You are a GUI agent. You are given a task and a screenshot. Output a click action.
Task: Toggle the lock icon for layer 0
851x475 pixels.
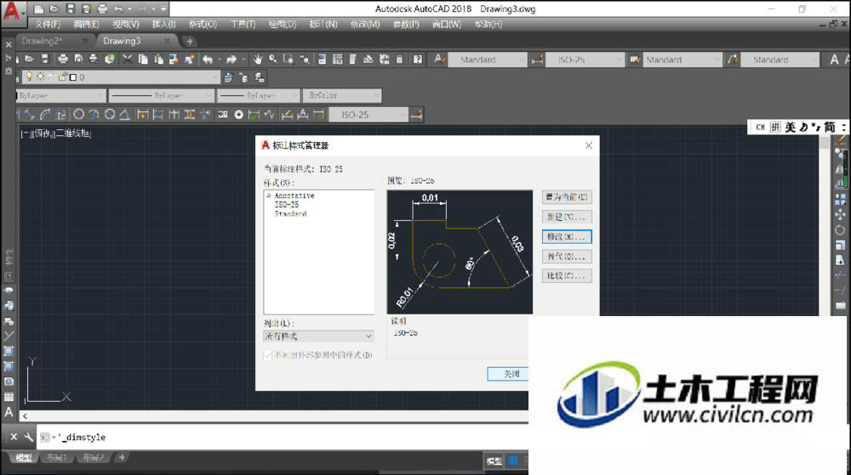coord(62,77)
